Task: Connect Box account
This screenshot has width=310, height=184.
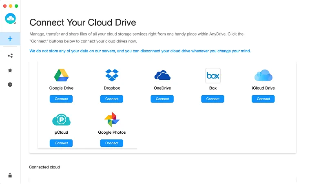Action: [x=213, y=99]
